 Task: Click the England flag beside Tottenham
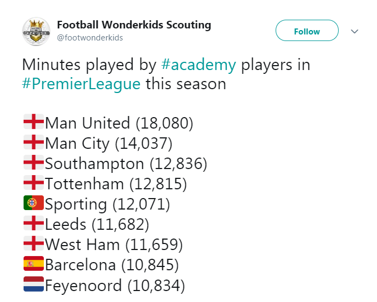pos(33,182)
